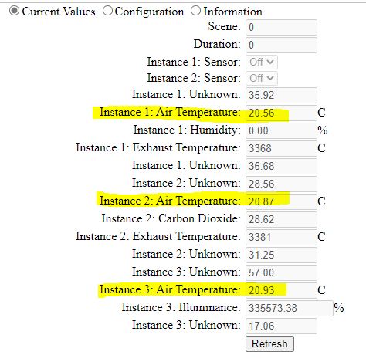Viewport: 366px width, 362px height.
Task: Click the Instance 1 Air Temperature field
Action: click(x=281, y=113)
